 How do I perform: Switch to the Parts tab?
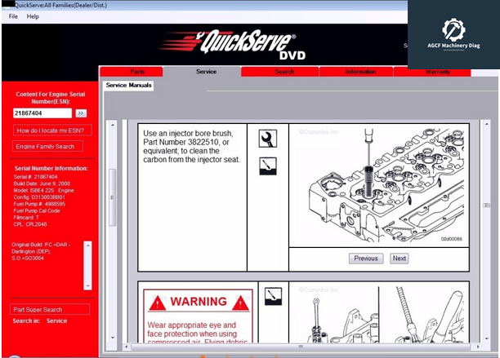click(x=137, y=72)
